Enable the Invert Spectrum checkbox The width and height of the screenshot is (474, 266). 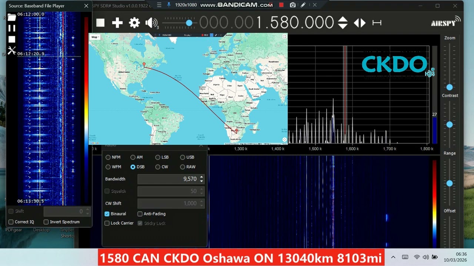(46, 222)
